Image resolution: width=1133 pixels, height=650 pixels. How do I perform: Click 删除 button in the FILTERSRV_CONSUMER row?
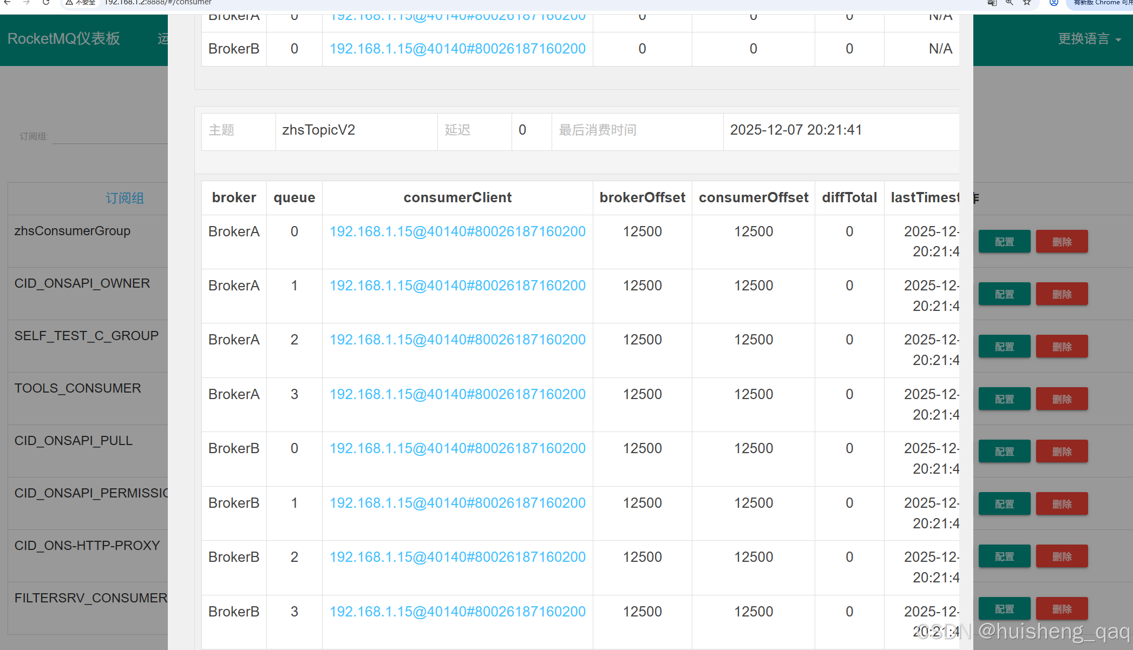click(1062, 609)
